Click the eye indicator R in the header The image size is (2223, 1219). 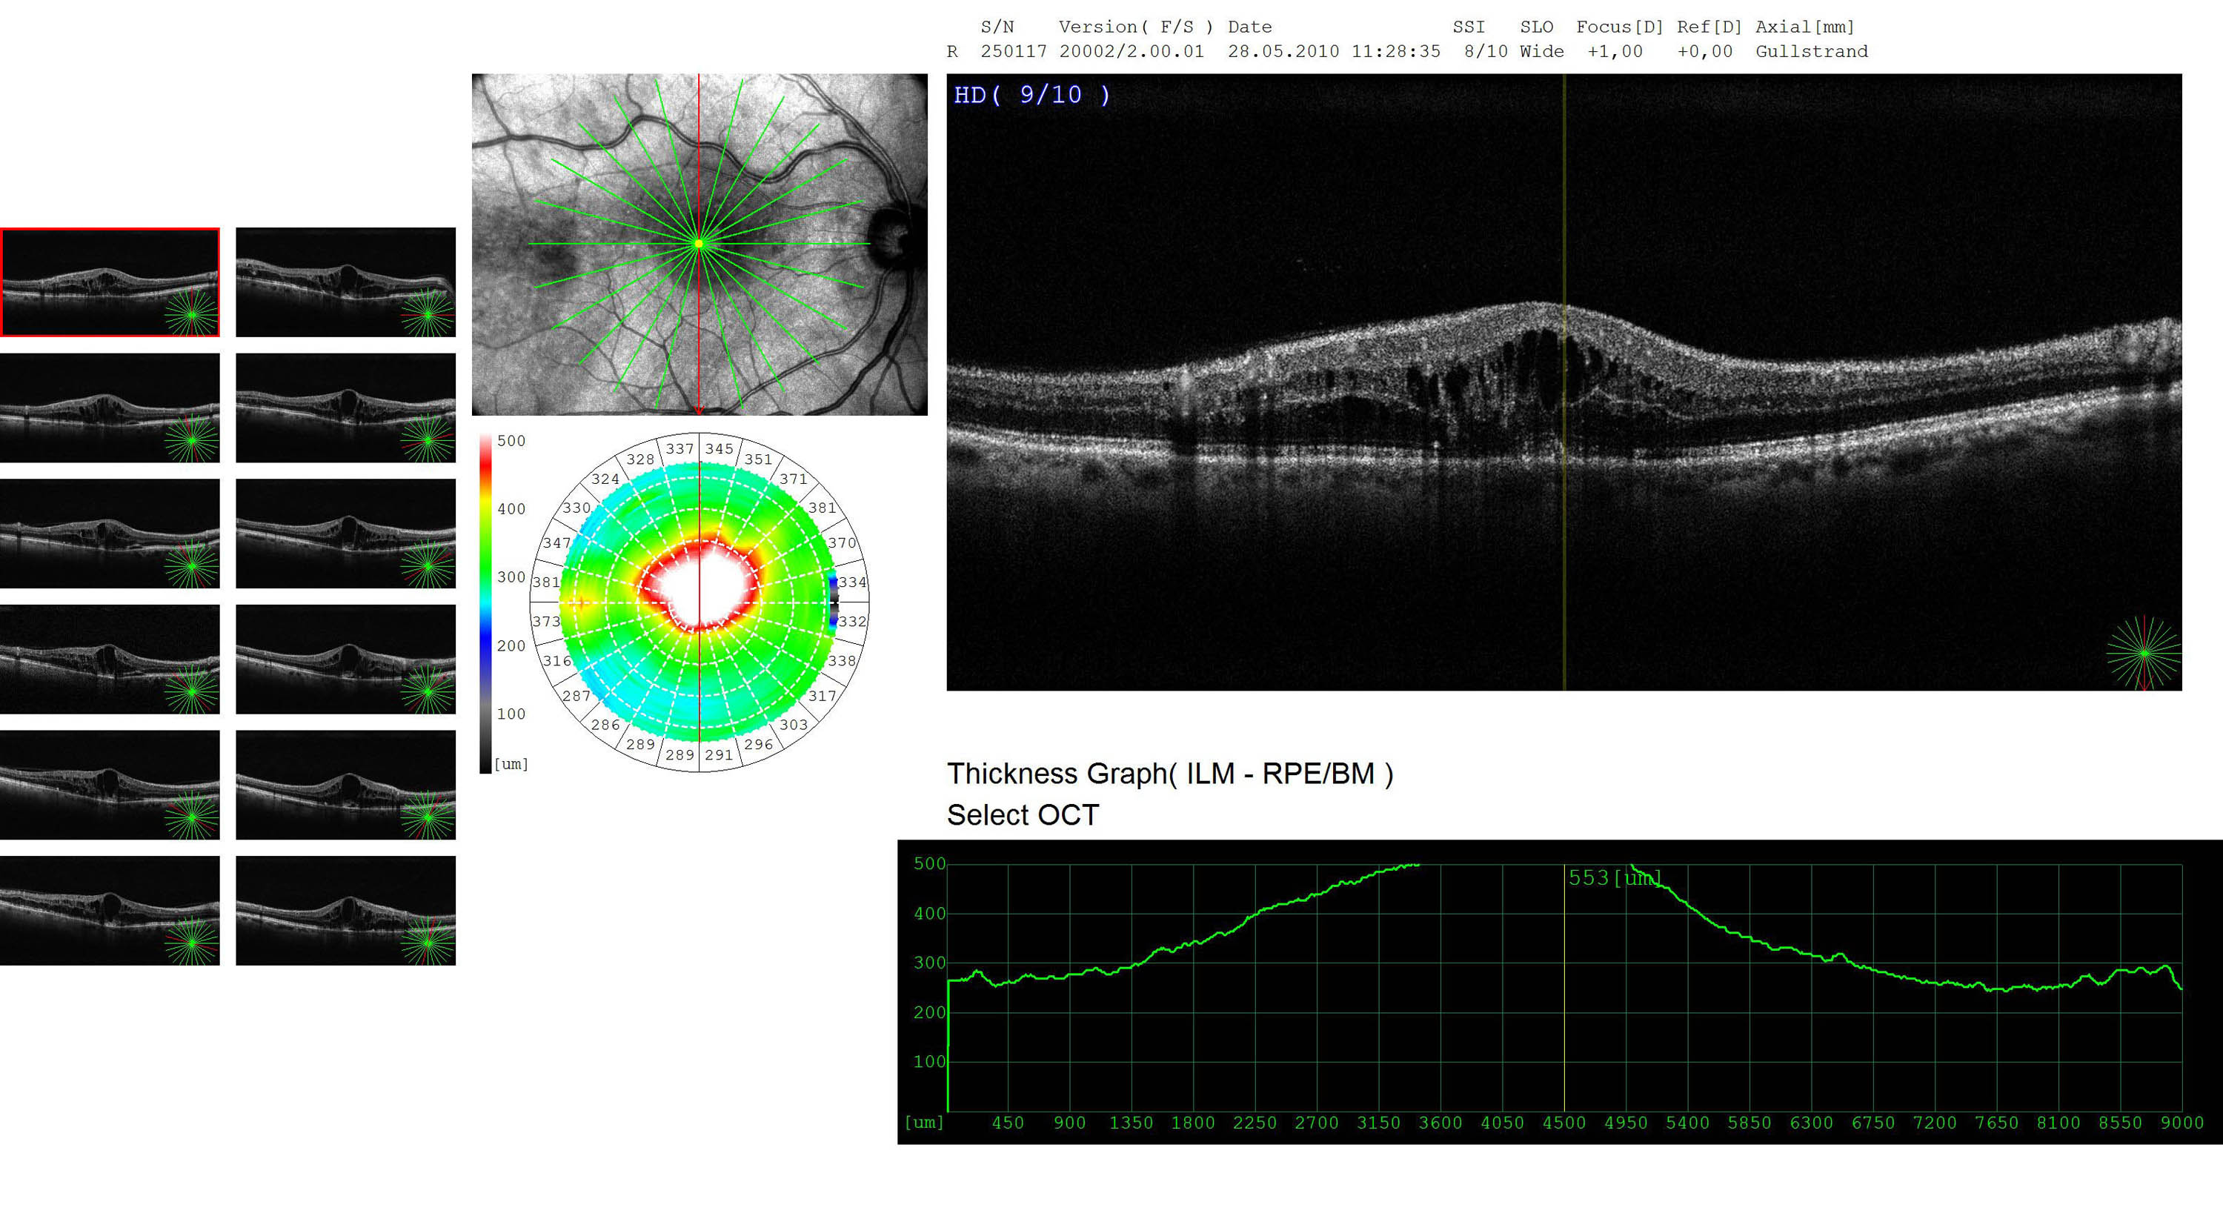pyautogui.click(x=952, y=52)
